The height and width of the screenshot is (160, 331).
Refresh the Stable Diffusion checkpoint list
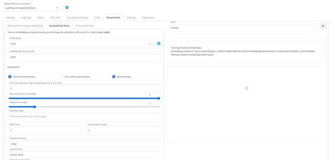click(67, 7)
